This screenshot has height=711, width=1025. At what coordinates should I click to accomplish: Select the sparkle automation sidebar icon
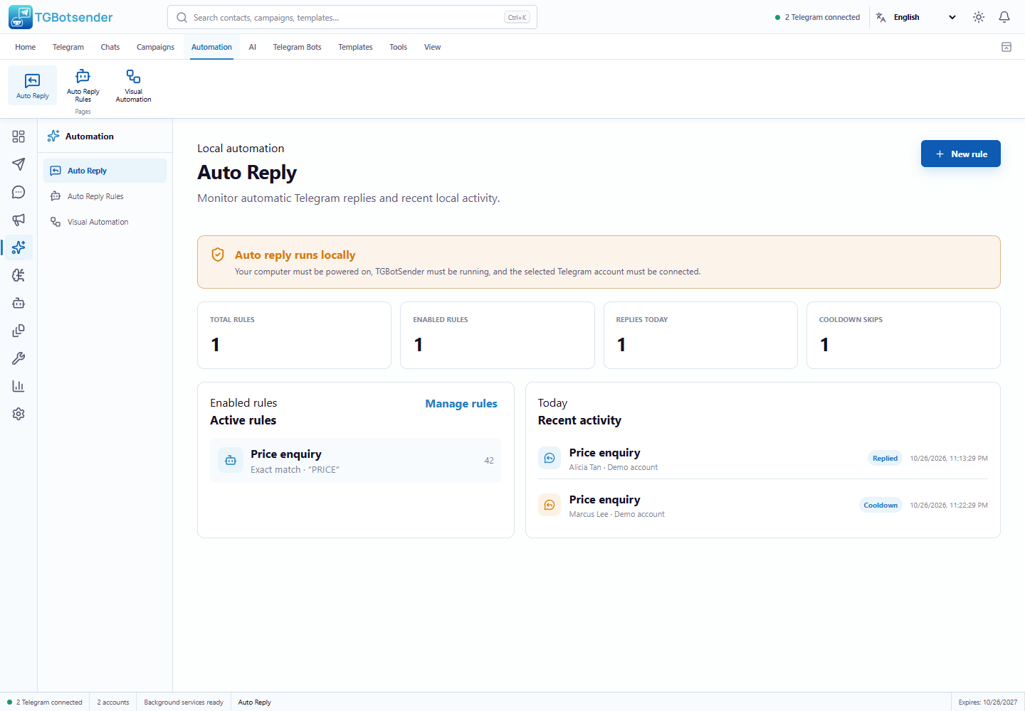[x=19, y=247]
